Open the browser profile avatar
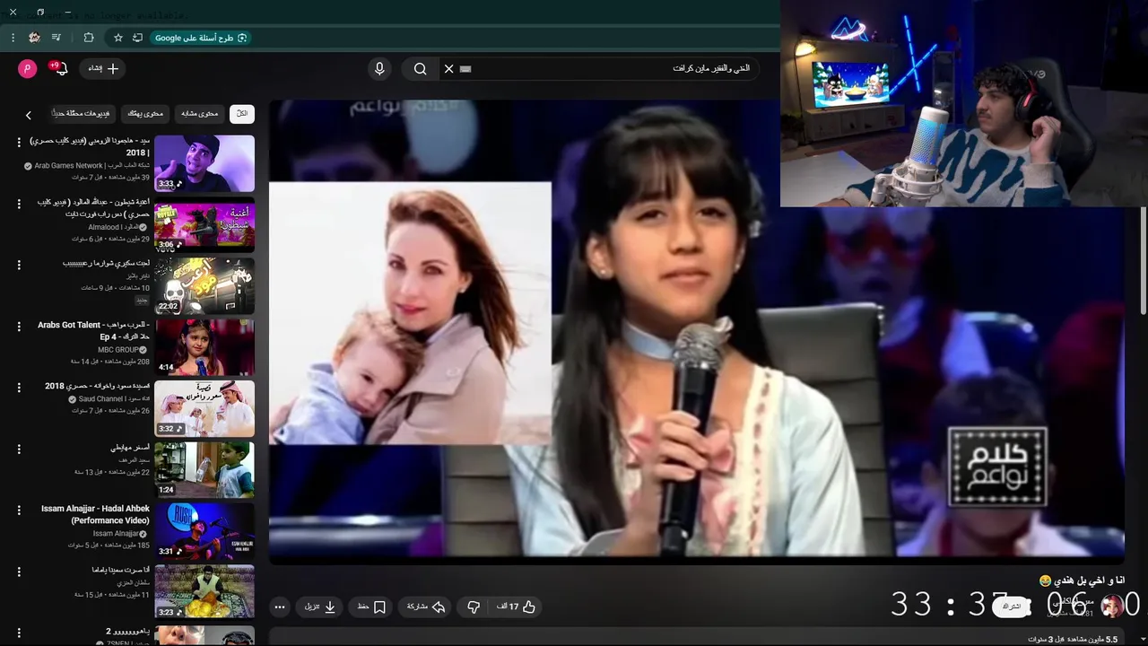Image resolution: width=1148 pixels, height=646 pixels. tap(34, 38)
